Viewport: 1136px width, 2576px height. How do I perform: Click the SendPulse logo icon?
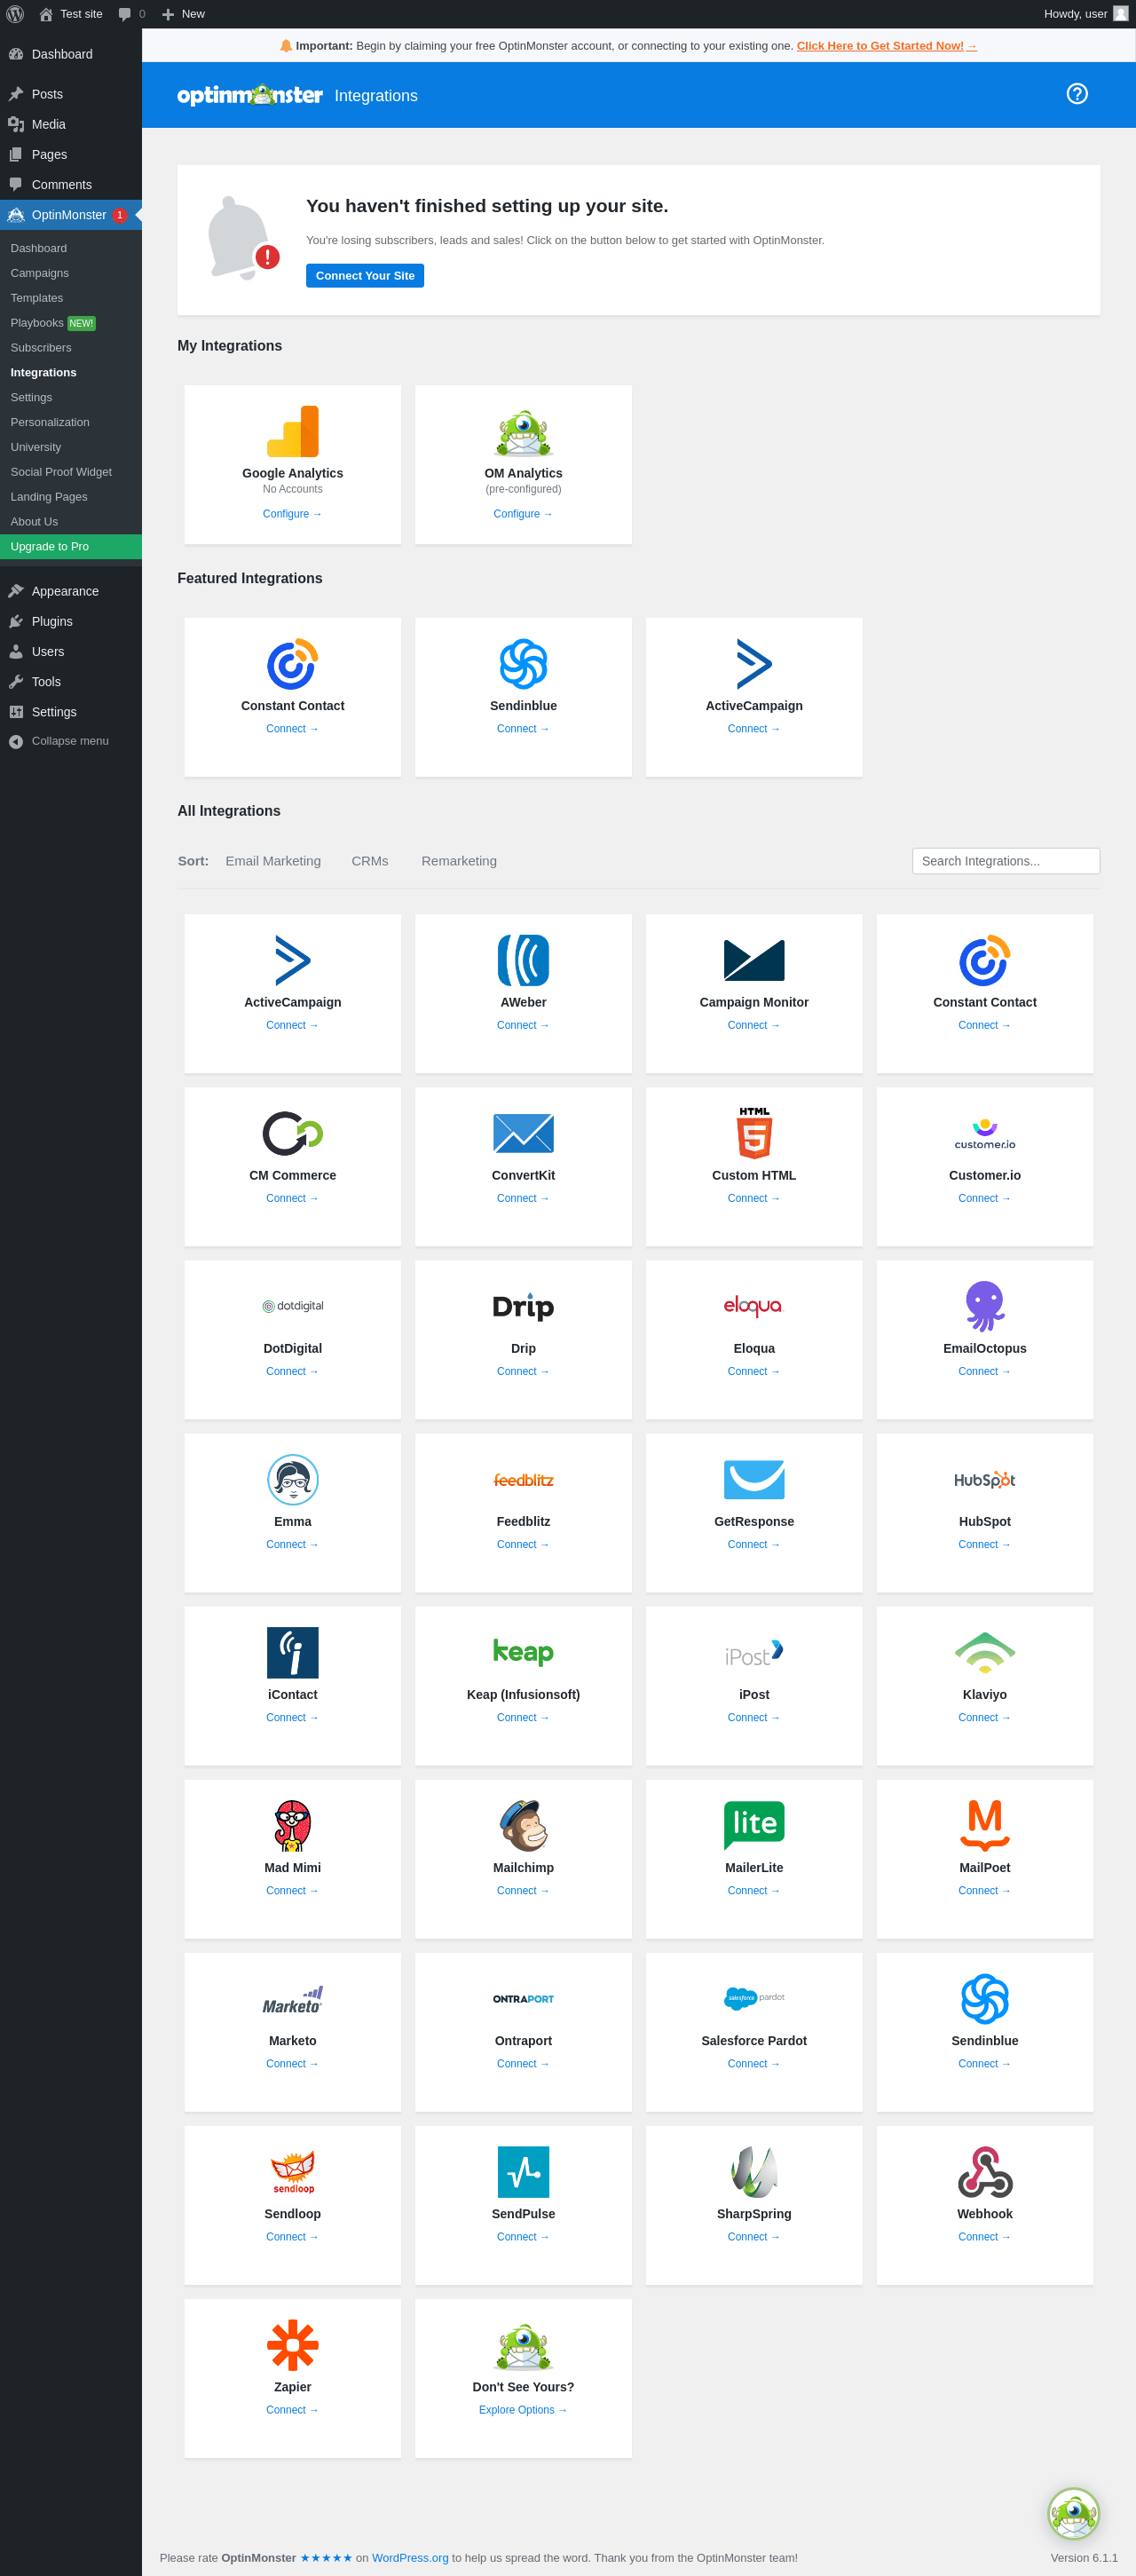pyautogui.click(x=523, y=2171)
